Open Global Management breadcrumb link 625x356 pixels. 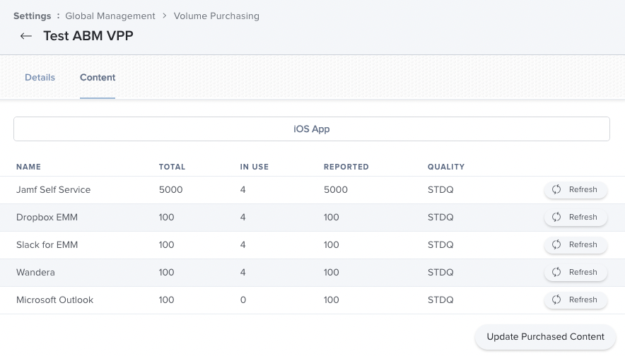[110, 16]
